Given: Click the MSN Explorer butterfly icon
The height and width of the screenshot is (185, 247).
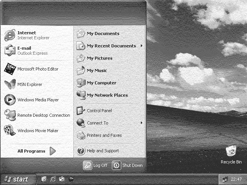Looking at the screenshot, I should 10,84.
